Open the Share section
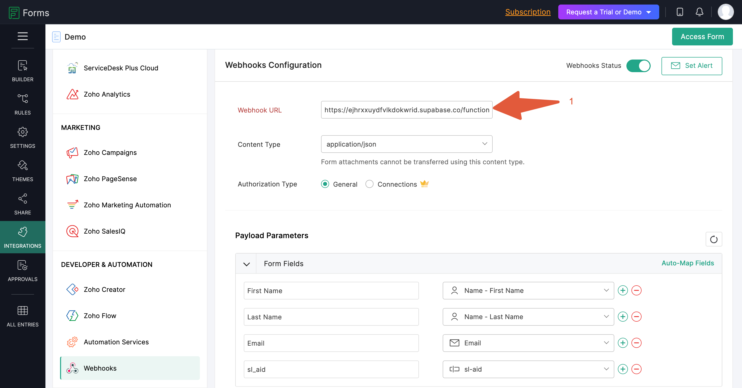742x388 pixels. [x=22, y=204]
